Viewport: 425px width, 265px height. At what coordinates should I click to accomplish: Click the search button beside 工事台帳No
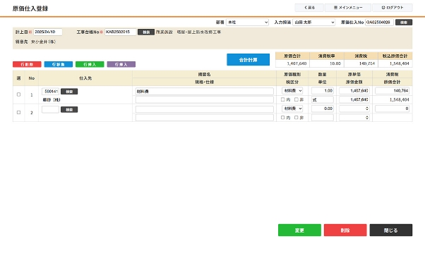[x=146, y=32]
